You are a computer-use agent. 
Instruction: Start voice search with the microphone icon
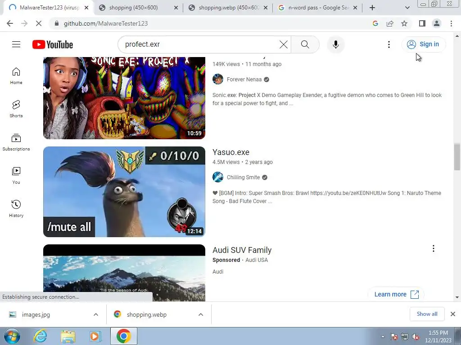click(x=335, y=44)
